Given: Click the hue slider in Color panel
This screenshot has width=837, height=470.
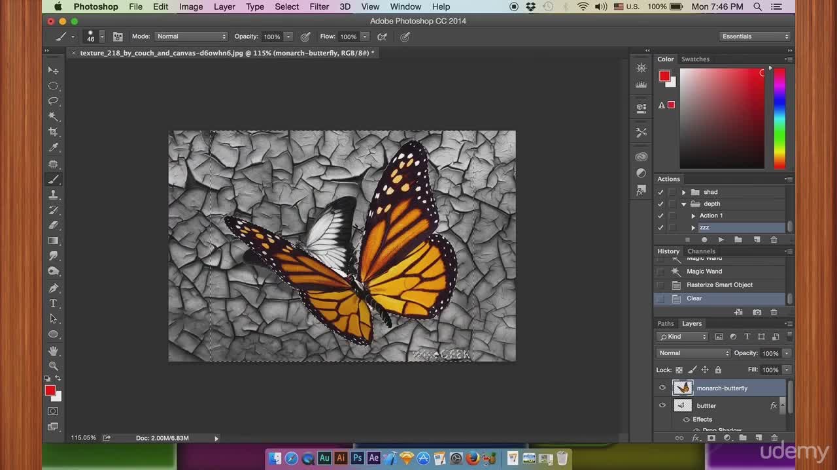Looking at the screenshot, I should point(779,118).
